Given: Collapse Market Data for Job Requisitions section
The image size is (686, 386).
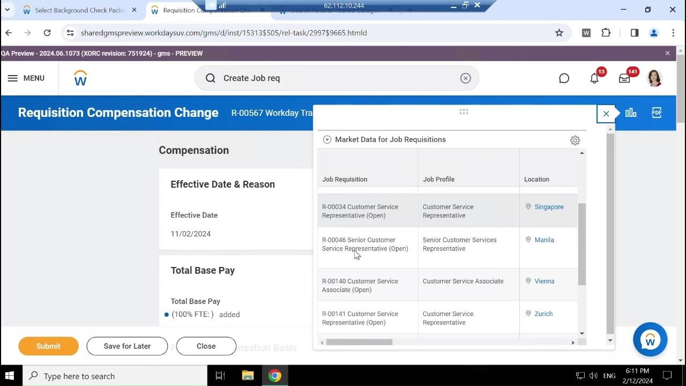Looking at the screenshot, I should (x=327, y=139).
